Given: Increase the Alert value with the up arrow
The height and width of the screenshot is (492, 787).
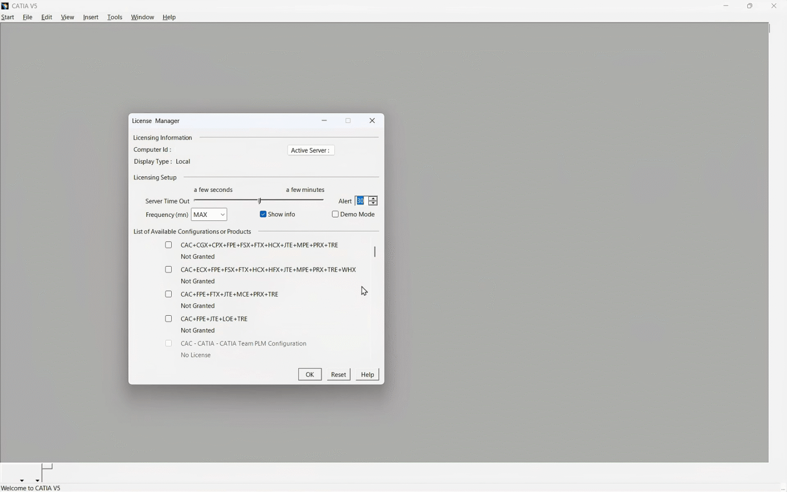Looking at the screenshot, I should click(x=373, y=198).
